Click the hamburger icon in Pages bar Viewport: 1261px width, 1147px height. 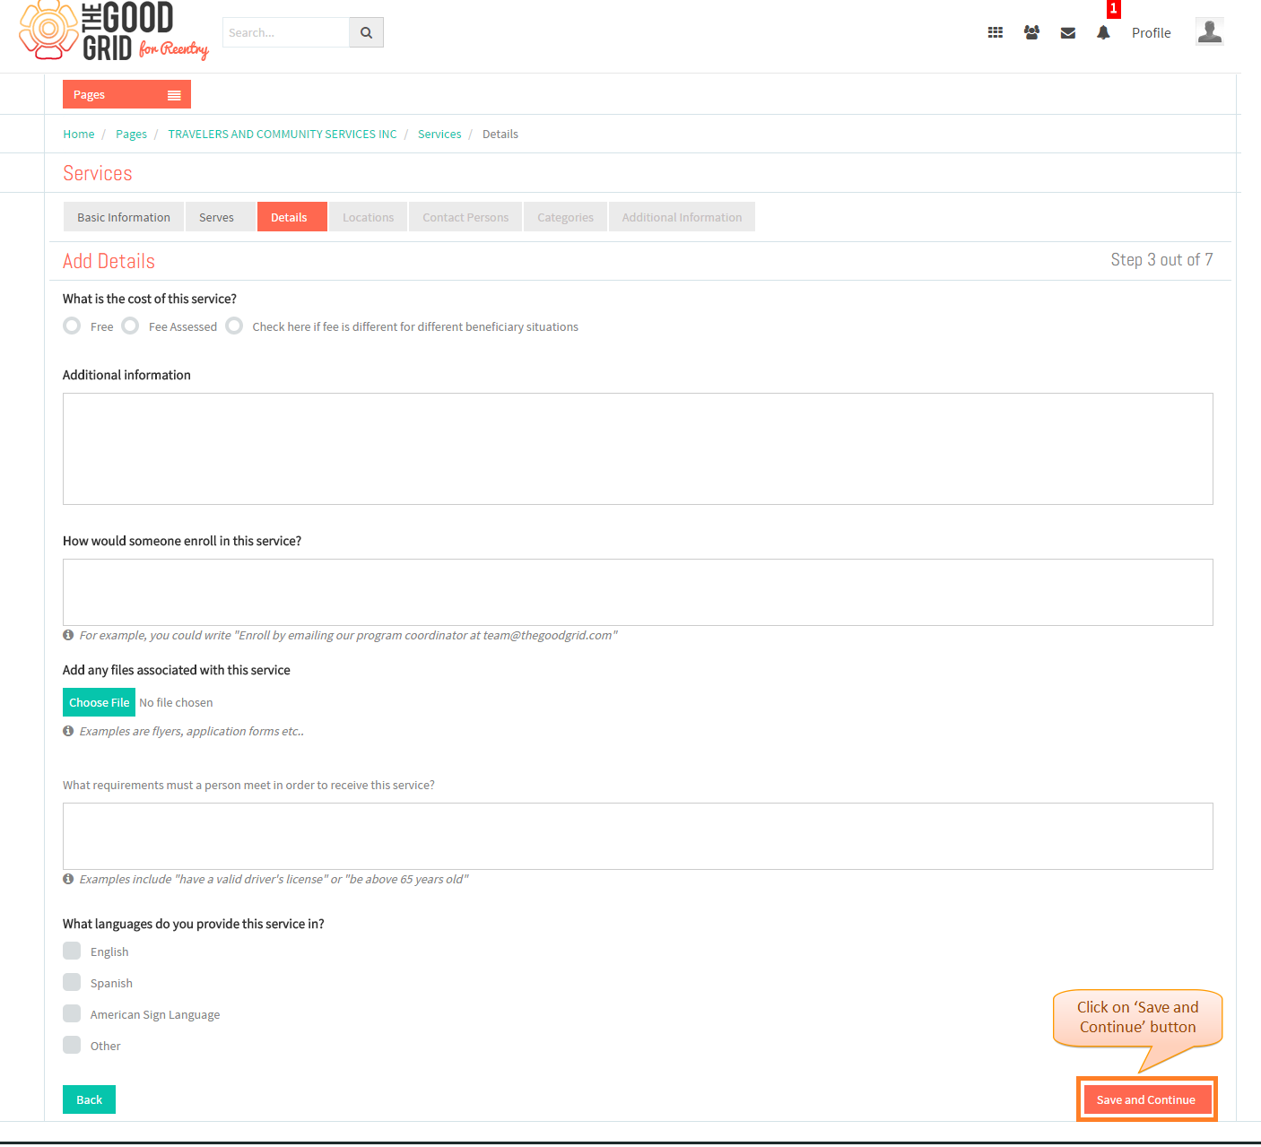[174, 95]
